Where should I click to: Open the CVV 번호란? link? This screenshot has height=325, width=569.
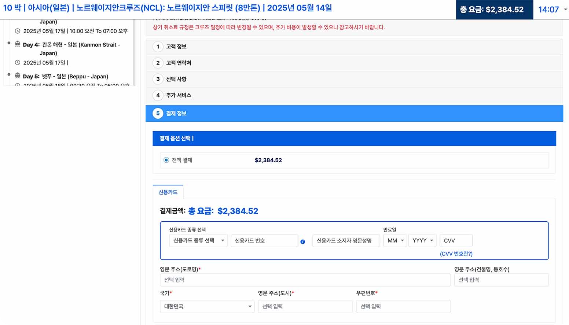pos(456,254)
